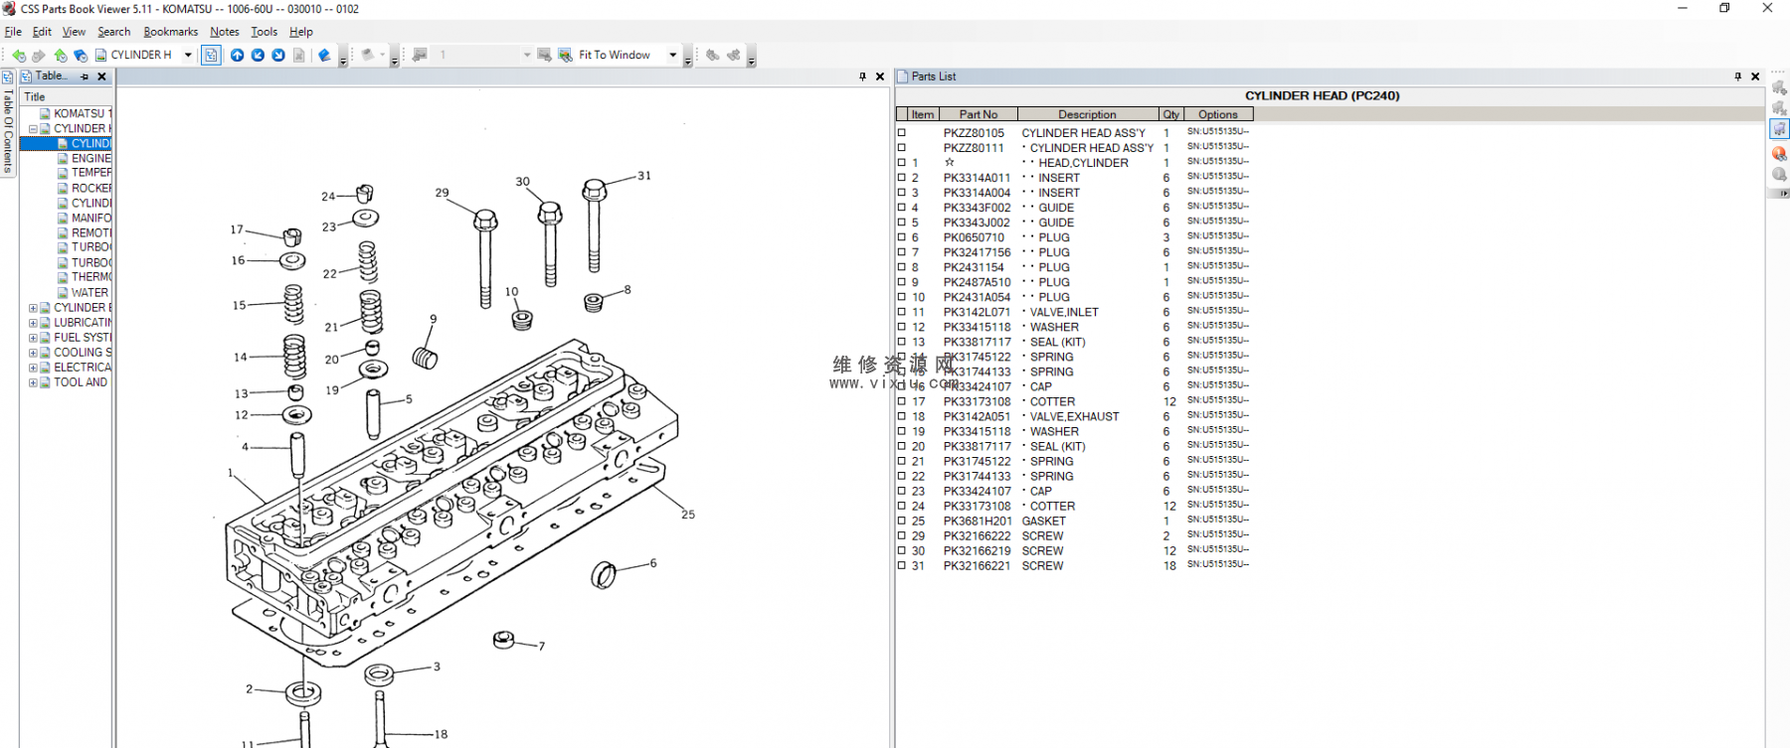Screen dimensions: 1790x748
Task: Check the box for item 12 WASHER
Action: pyautogui.click(x=902, y=326)
